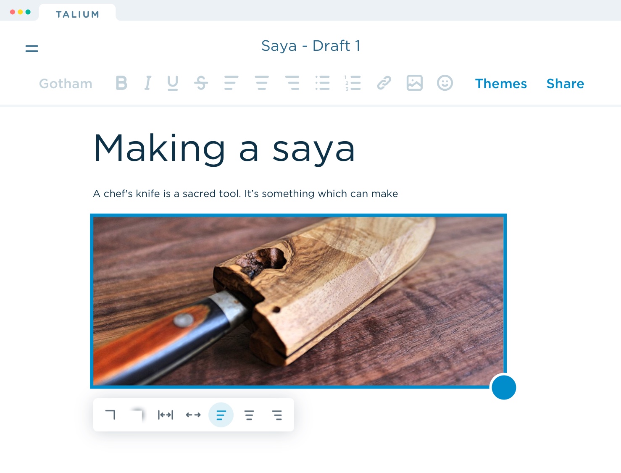Image resolution: width=621 pixels, height=473 pixels.
Task: Insert a numbered list
Action: coord(353,83)
